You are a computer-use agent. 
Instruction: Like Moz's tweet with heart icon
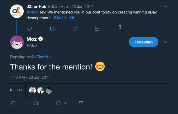[x=58, y=103]
